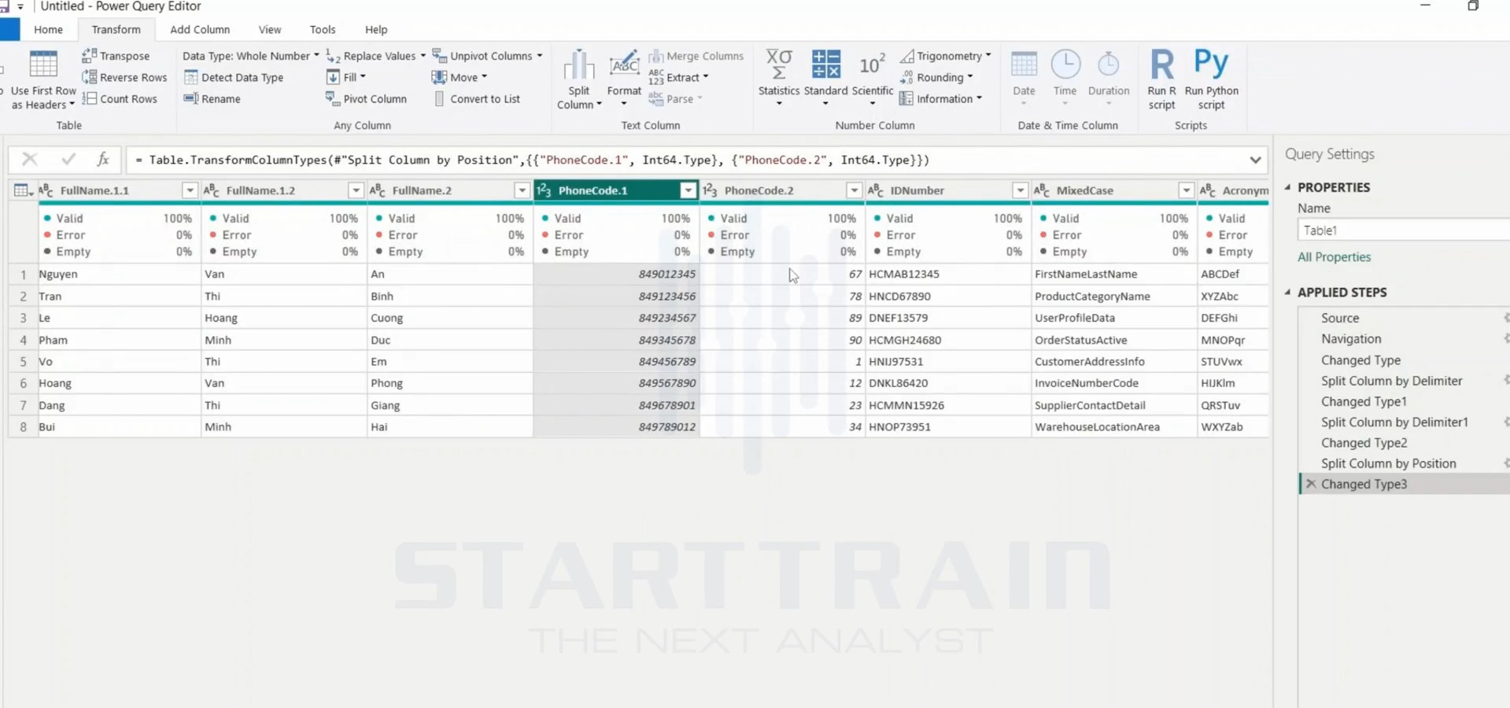
Task: Click Run R script
Action: (1161, 79)
